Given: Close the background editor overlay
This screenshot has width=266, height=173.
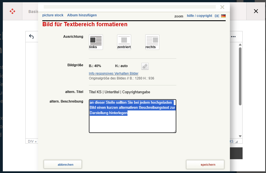Looking at the screenshot, I should 256,11.
